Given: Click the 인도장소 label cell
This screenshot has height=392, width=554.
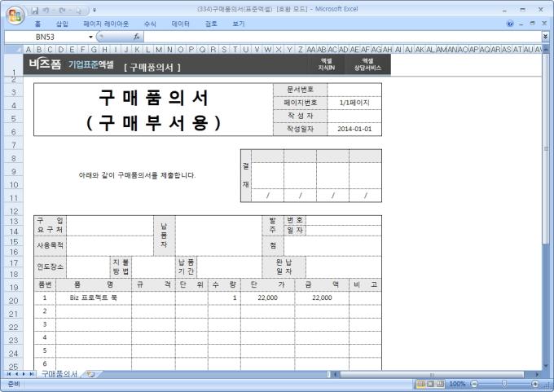Looking at the screenshot, I should click(x=51, y=266).
